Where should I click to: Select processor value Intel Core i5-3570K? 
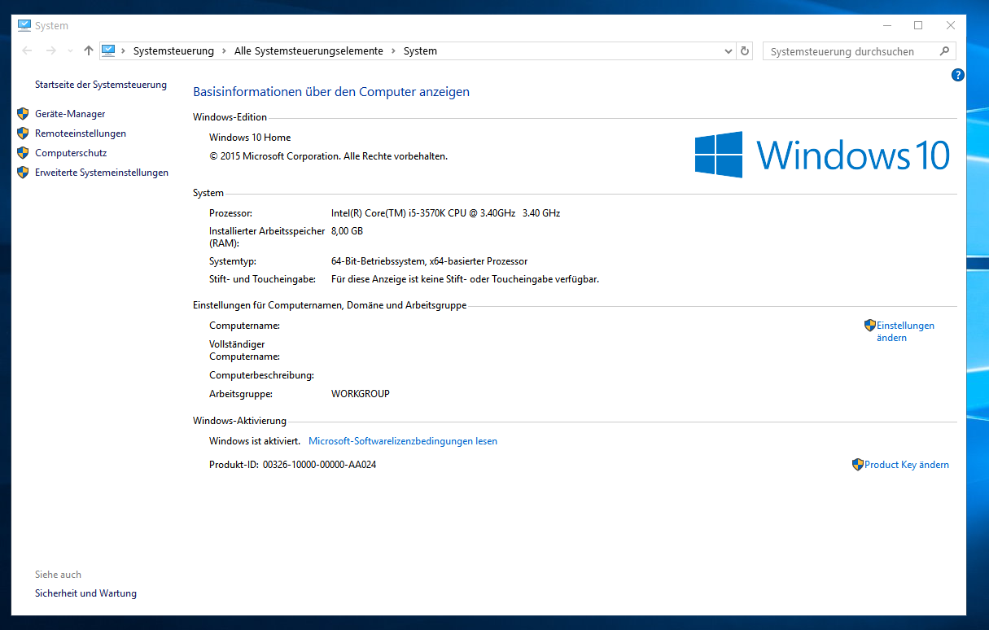[x=445, y=213]
